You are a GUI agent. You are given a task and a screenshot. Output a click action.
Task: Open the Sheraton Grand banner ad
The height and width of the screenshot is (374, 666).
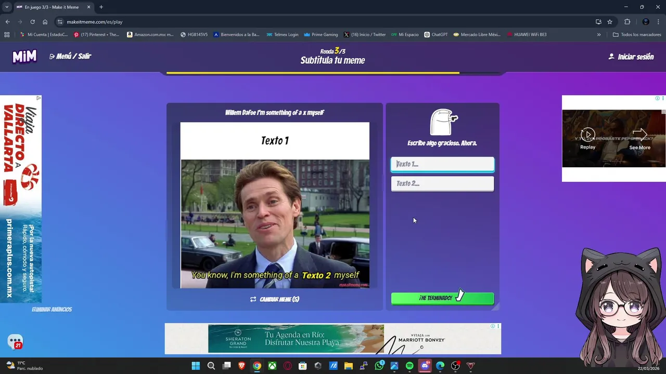tap(296, 338)
